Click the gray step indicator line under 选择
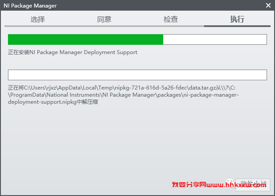This screenshot has height=196, width=275. (x=38, y=26)
